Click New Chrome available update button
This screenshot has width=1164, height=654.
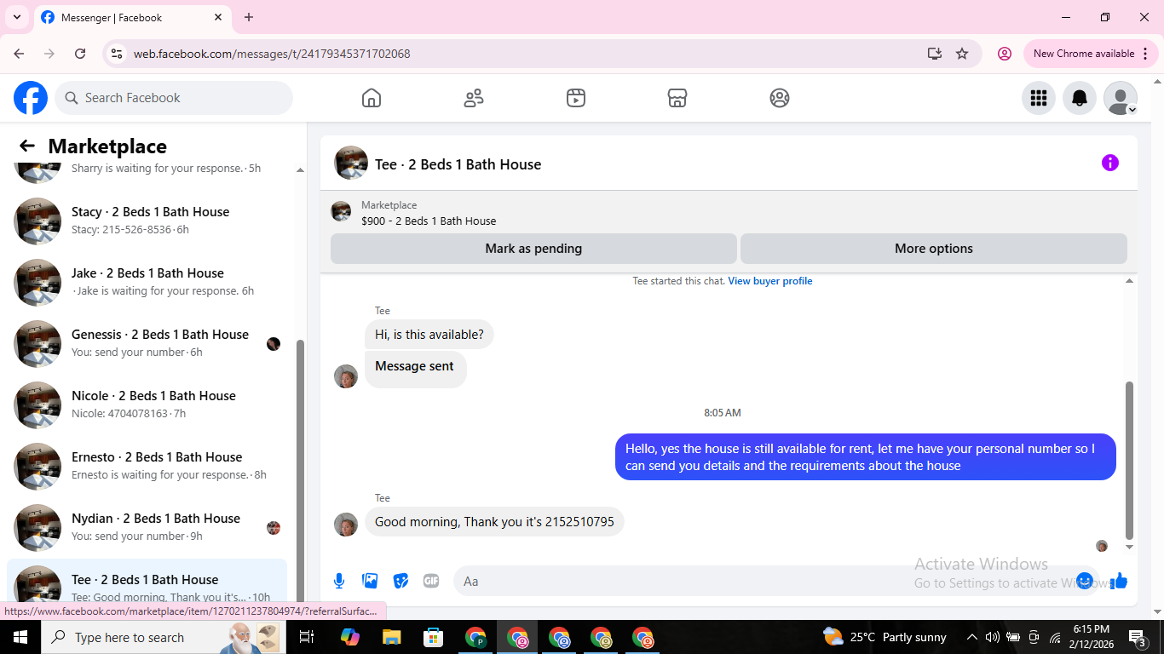click(1091, 54)
